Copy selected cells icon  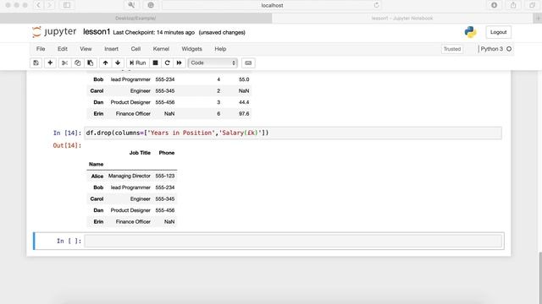pyautogui.click(x=77, y=62)
